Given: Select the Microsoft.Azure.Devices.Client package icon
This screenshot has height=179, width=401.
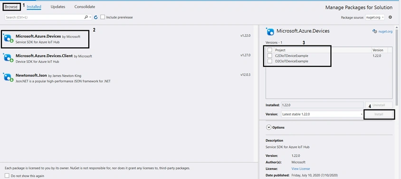Looking at the screenshot, I should tap(8, 58).
